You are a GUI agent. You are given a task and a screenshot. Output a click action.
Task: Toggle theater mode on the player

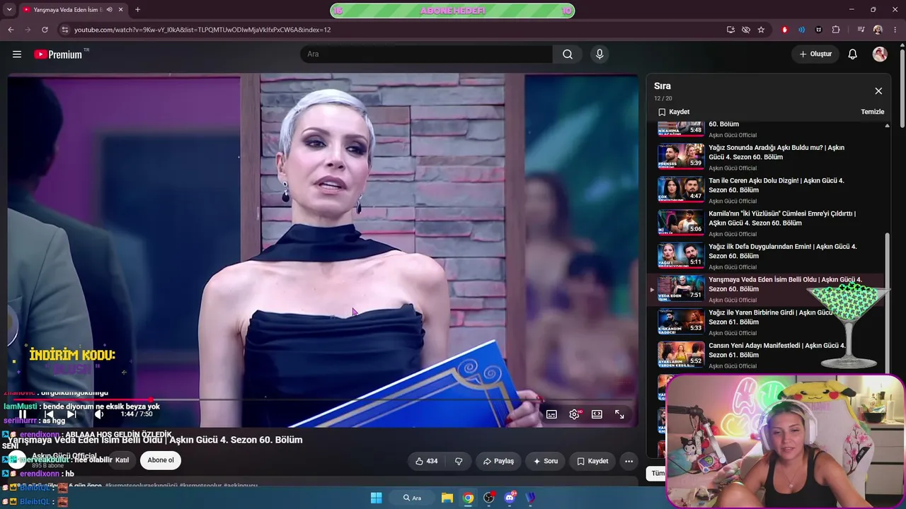(597, 414)
